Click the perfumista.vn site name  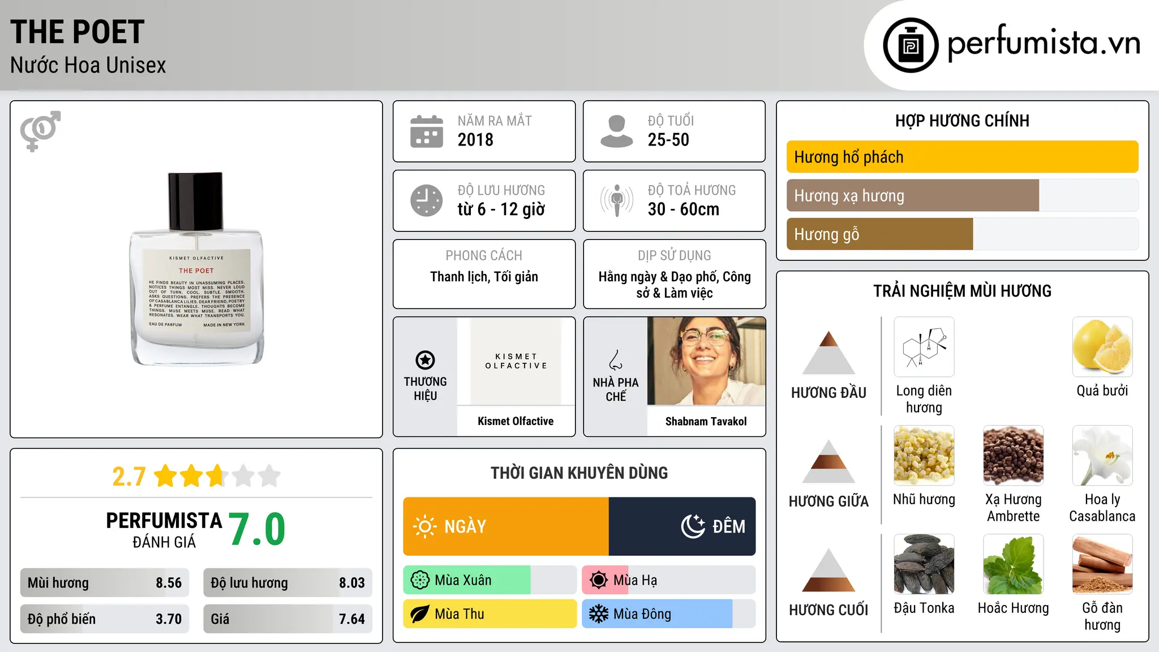click(x=1044, y=43)
